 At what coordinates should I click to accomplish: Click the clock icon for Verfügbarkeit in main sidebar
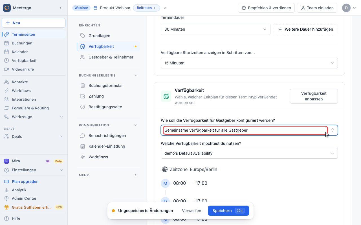tap(6, 60)
